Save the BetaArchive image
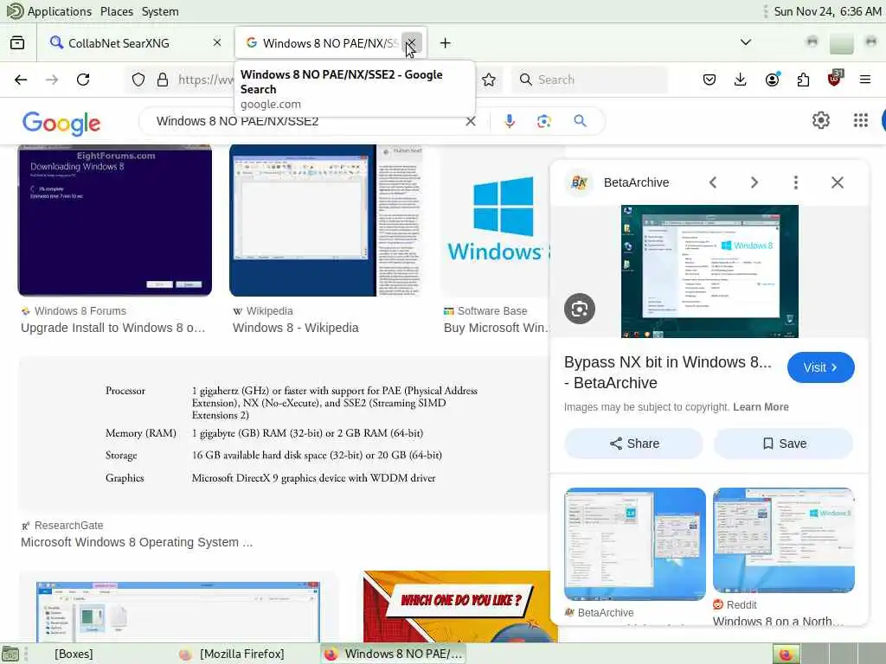 point(783,444)
